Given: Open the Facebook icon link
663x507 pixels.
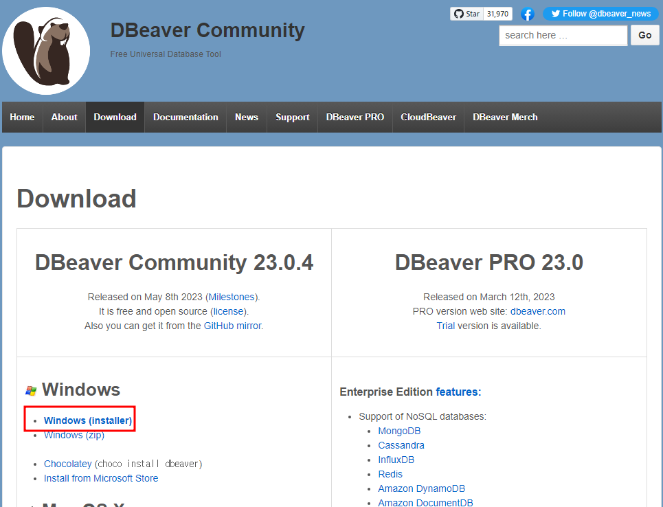Looking at the screenshot, I should coord(527,14).
